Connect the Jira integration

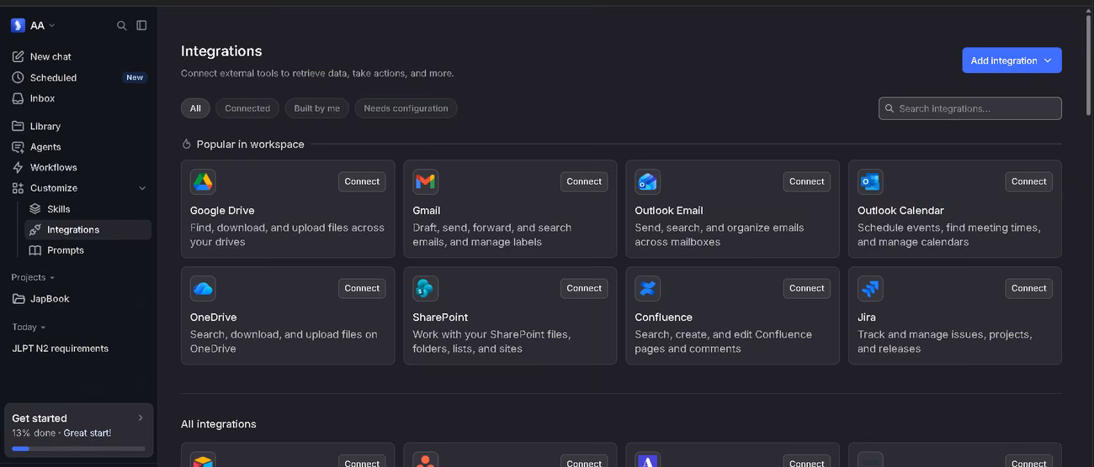(x=1028, y=288)
